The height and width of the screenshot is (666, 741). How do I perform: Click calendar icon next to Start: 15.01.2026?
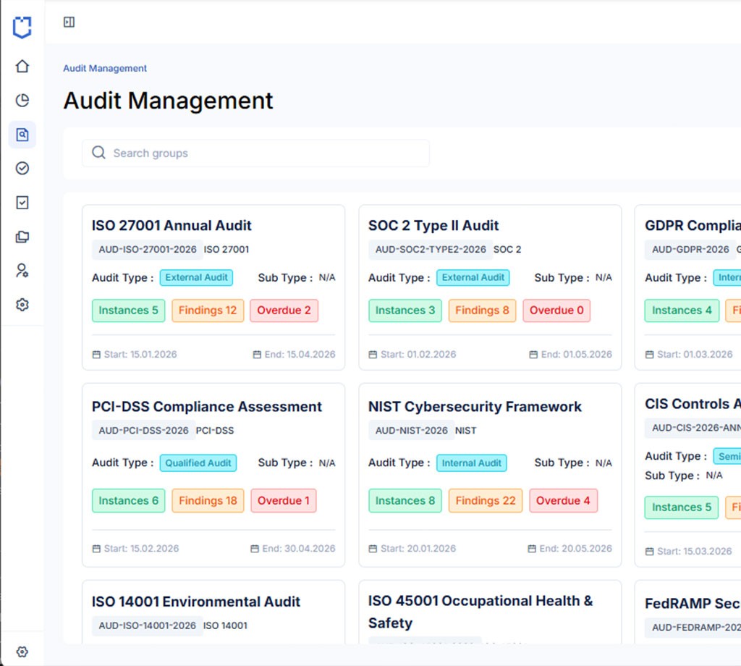point(96,355)
